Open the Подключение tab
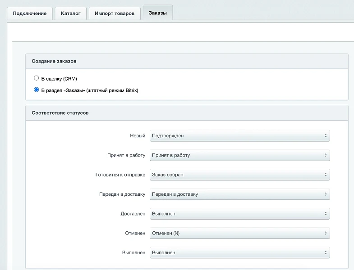This screenshot has height=270, width=354. click(x=30, y=13)
